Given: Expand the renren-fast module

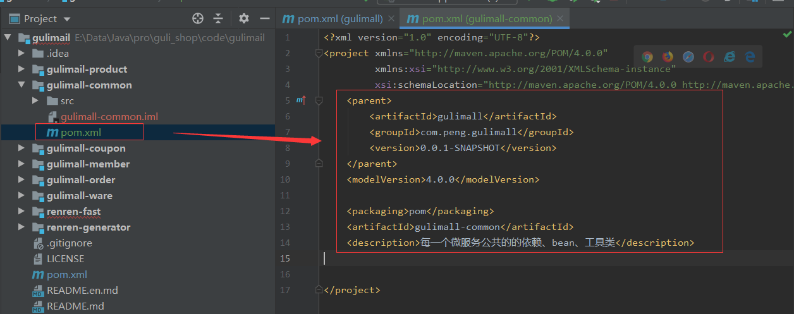Looking at the screenshot, I should (21, 211).
